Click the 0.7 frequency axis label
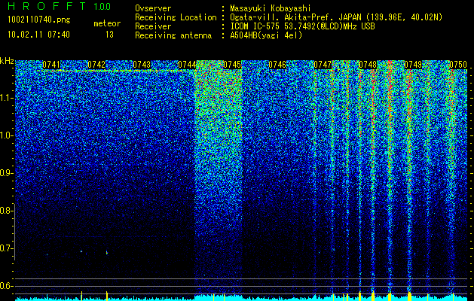This screenshot has height=301, width=474. tap(6, 248)
